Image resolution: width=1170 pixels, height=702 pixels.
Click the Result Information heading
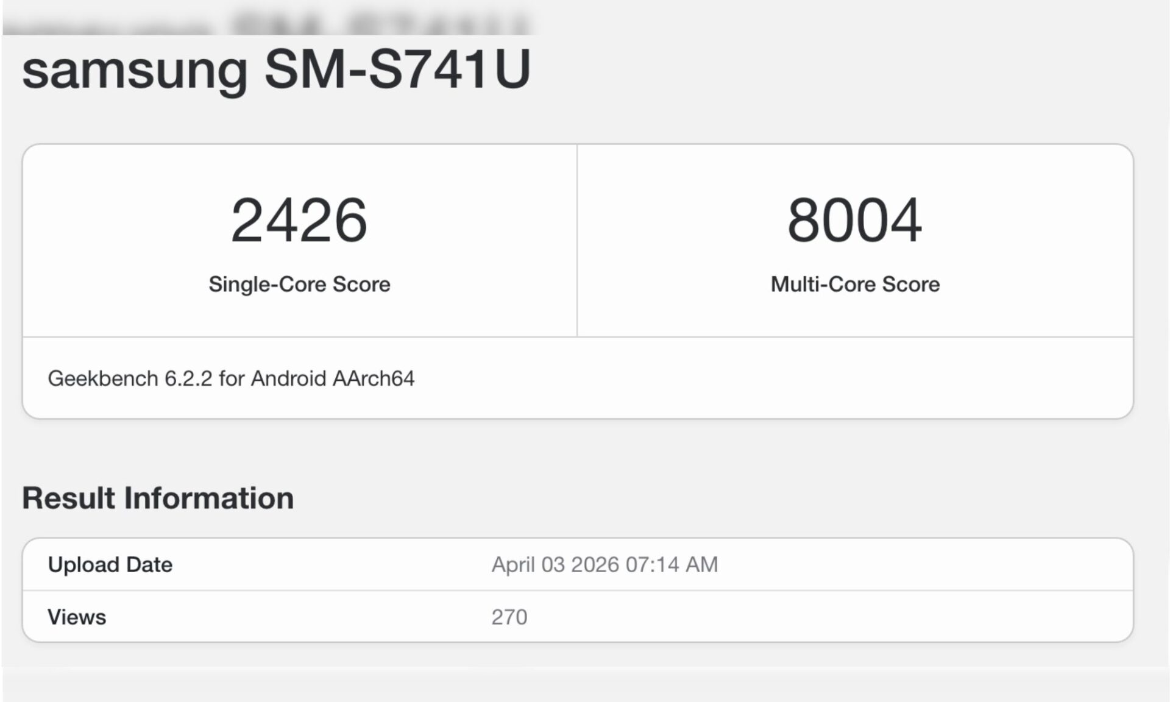[158, 498]
